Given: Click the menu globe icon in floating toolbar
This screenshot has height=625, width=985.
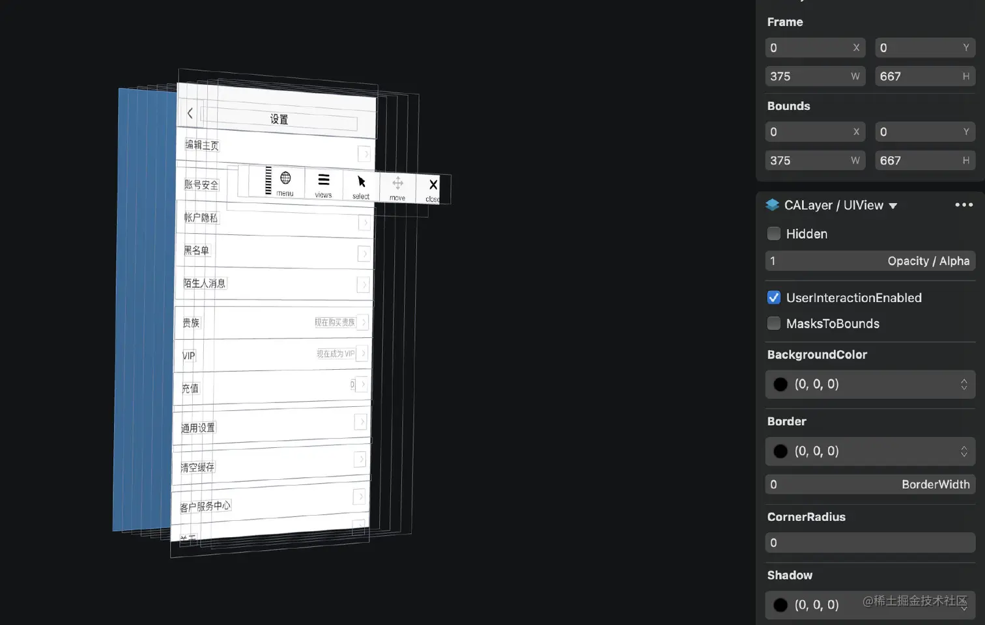Looking at the screenshot, I should [285, 178].
